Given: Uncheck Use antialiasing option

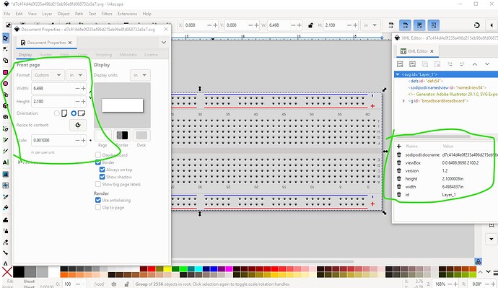Looking at the screenshot, I should coord(98,200).
